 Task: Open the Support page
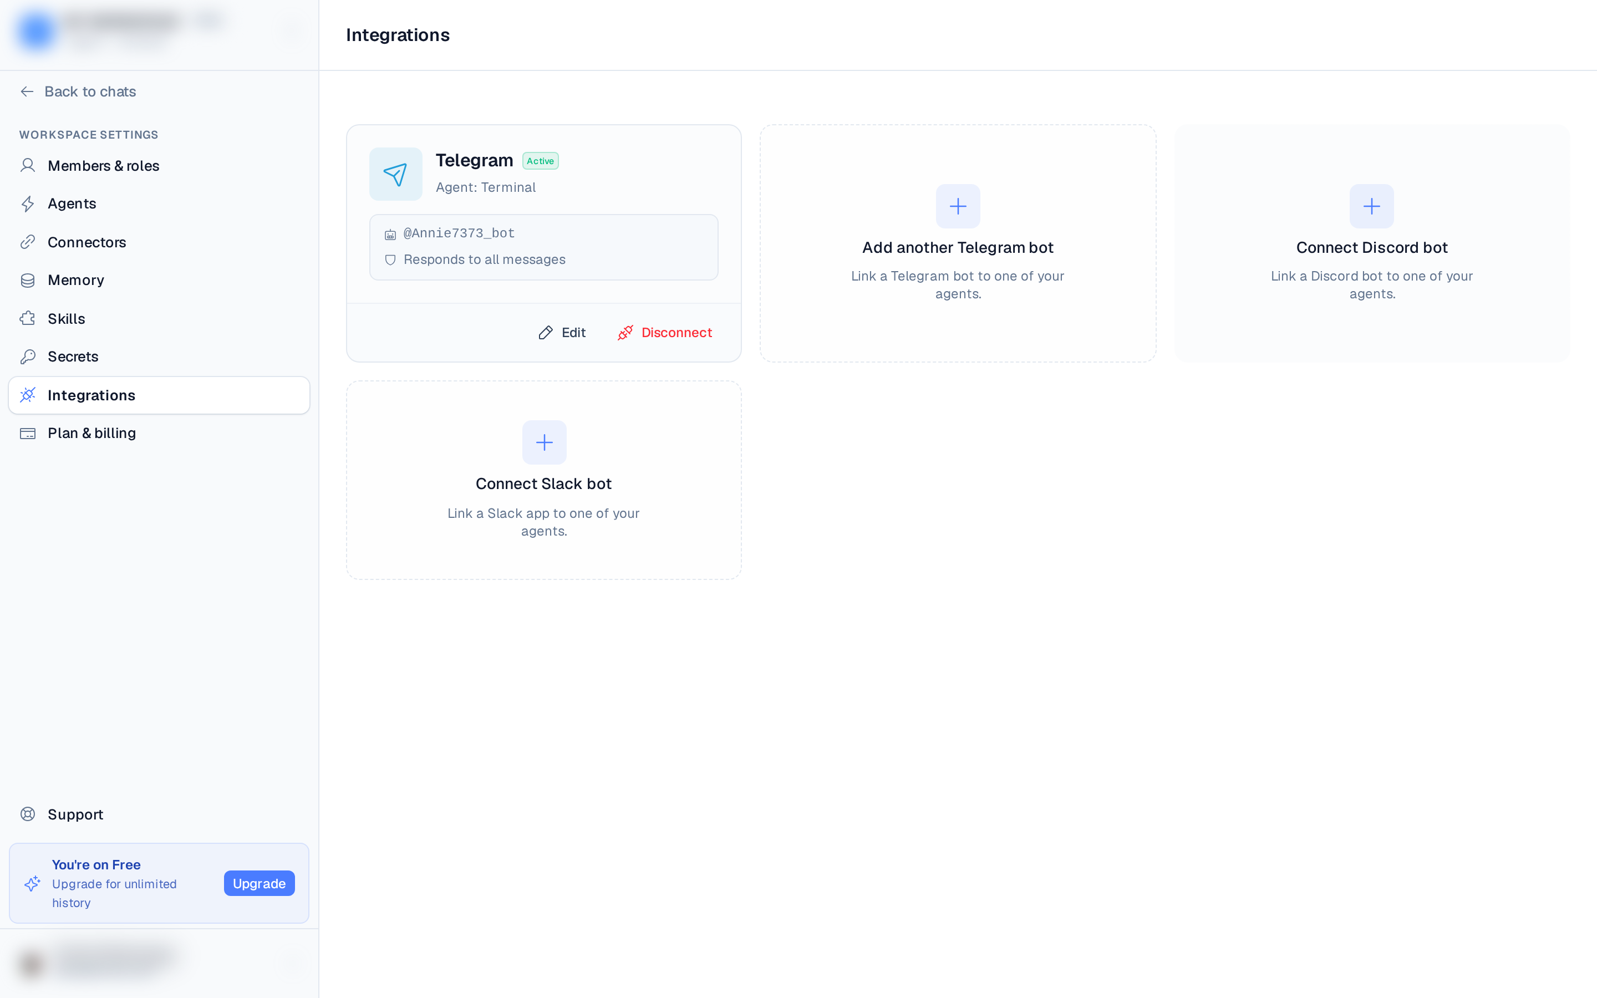159,814
